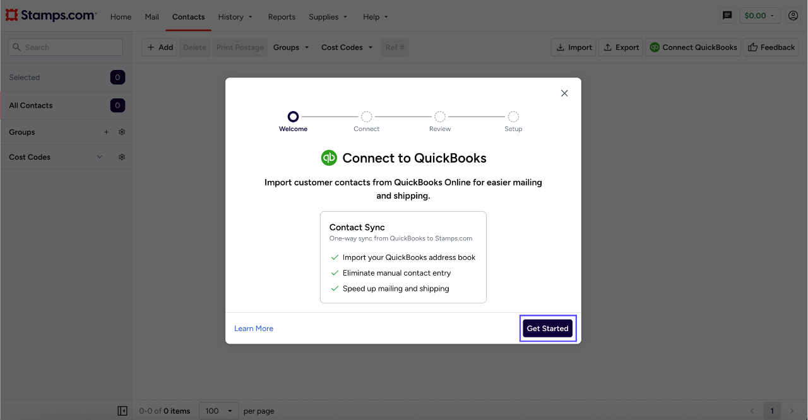Click 'Speed up mailing and shipping' text
Viewport: 808px width, 420px height.
396,288
